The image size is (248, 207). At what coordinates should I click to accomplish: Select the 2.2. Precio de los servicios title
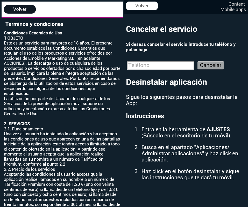click(29, 169)
